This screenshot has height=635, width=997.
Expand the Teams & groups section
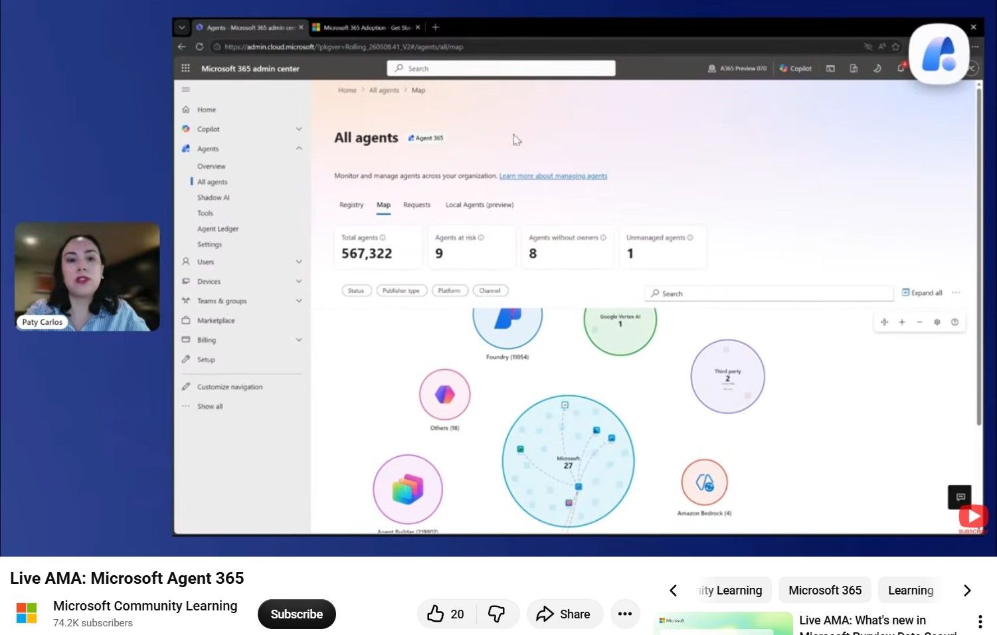[x=299, y=301]
